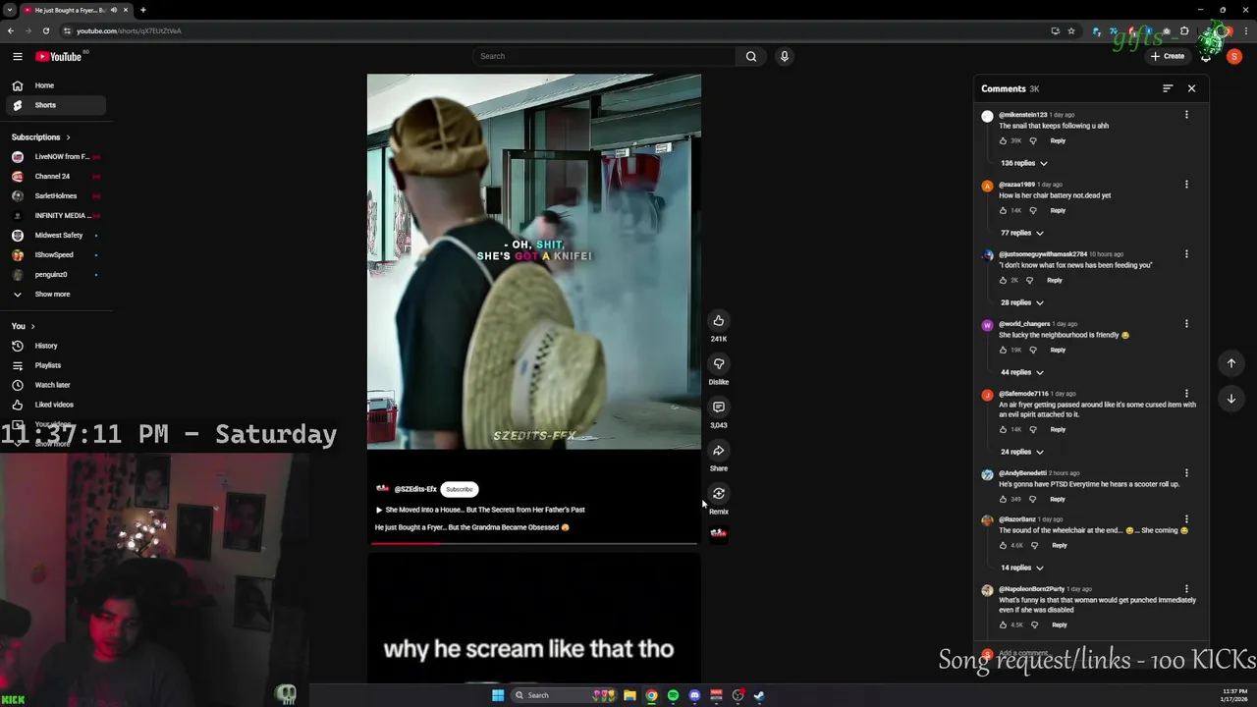Go to previous Short with up arrow
The image size is (1257, 707).
point(1230,363)
